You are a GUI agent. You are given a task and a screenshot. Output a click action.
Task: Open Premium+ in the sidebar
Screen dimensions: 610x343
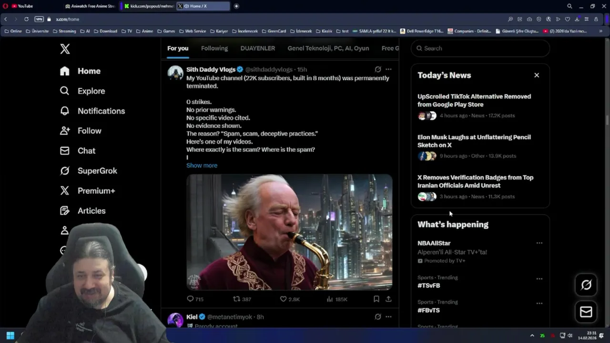coord(88,191)
